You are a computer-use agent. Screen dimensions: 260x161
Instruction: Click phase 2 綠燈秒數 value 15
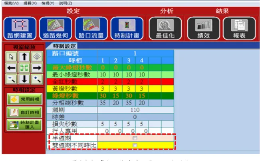pyautogui.click(x=116, y=96)
